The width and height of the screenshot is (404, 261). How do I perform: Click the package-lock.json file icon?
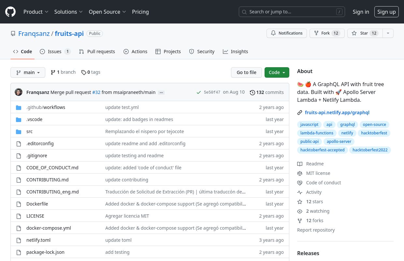pos(19,253)
